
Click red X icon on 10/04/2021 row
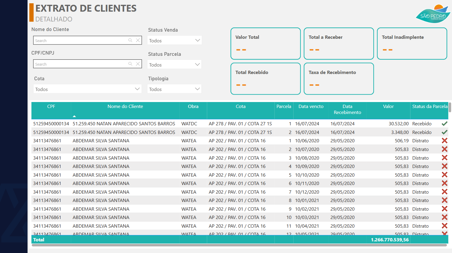(445, 226)
